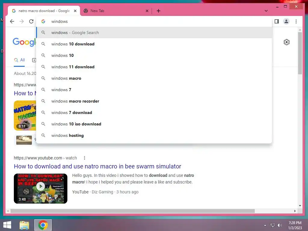Click the vertical page scrollbar

(300, 53)
